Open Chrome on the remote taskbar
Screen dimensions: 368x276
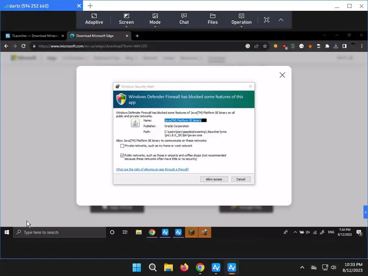[152, 232]
